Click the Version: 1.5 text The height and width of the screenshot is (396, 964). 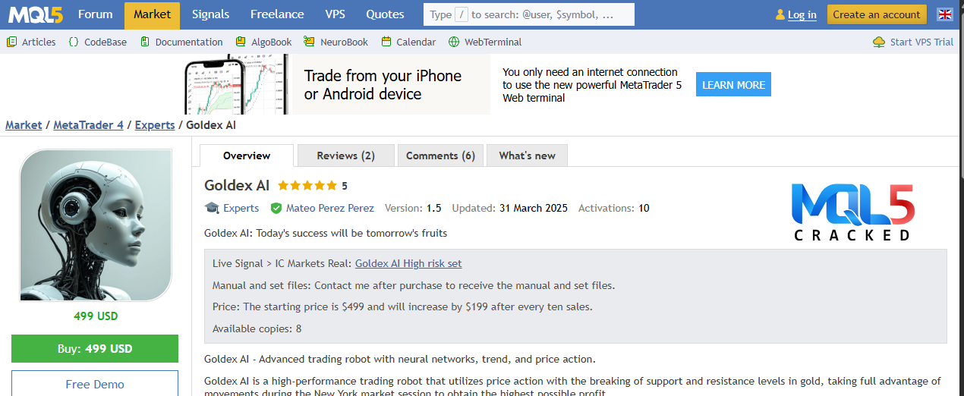(x=413, y=208)
